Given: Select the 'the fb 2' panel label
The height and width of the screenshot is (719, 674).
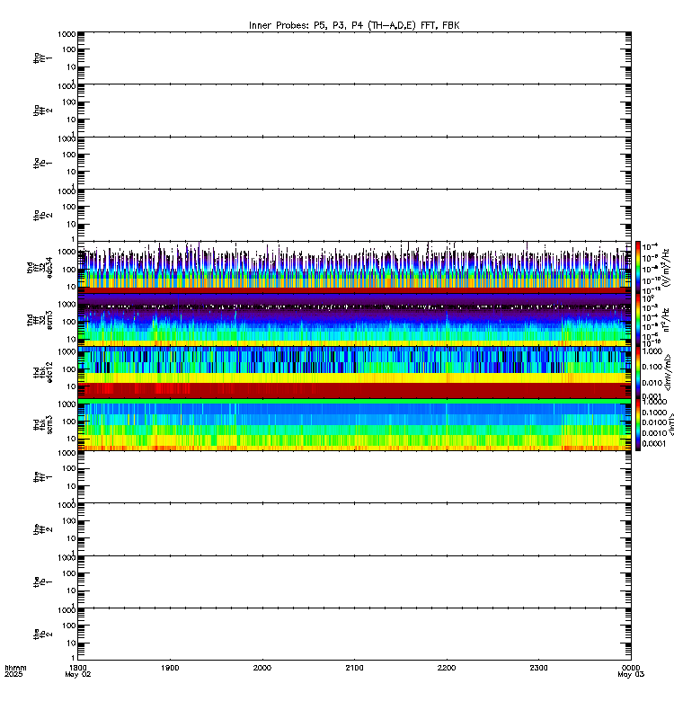Looking at the screenshot, I should tap(42, 635).
